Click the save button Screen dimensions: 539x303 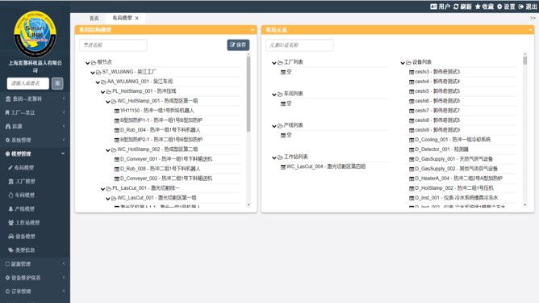click(238, 44)
